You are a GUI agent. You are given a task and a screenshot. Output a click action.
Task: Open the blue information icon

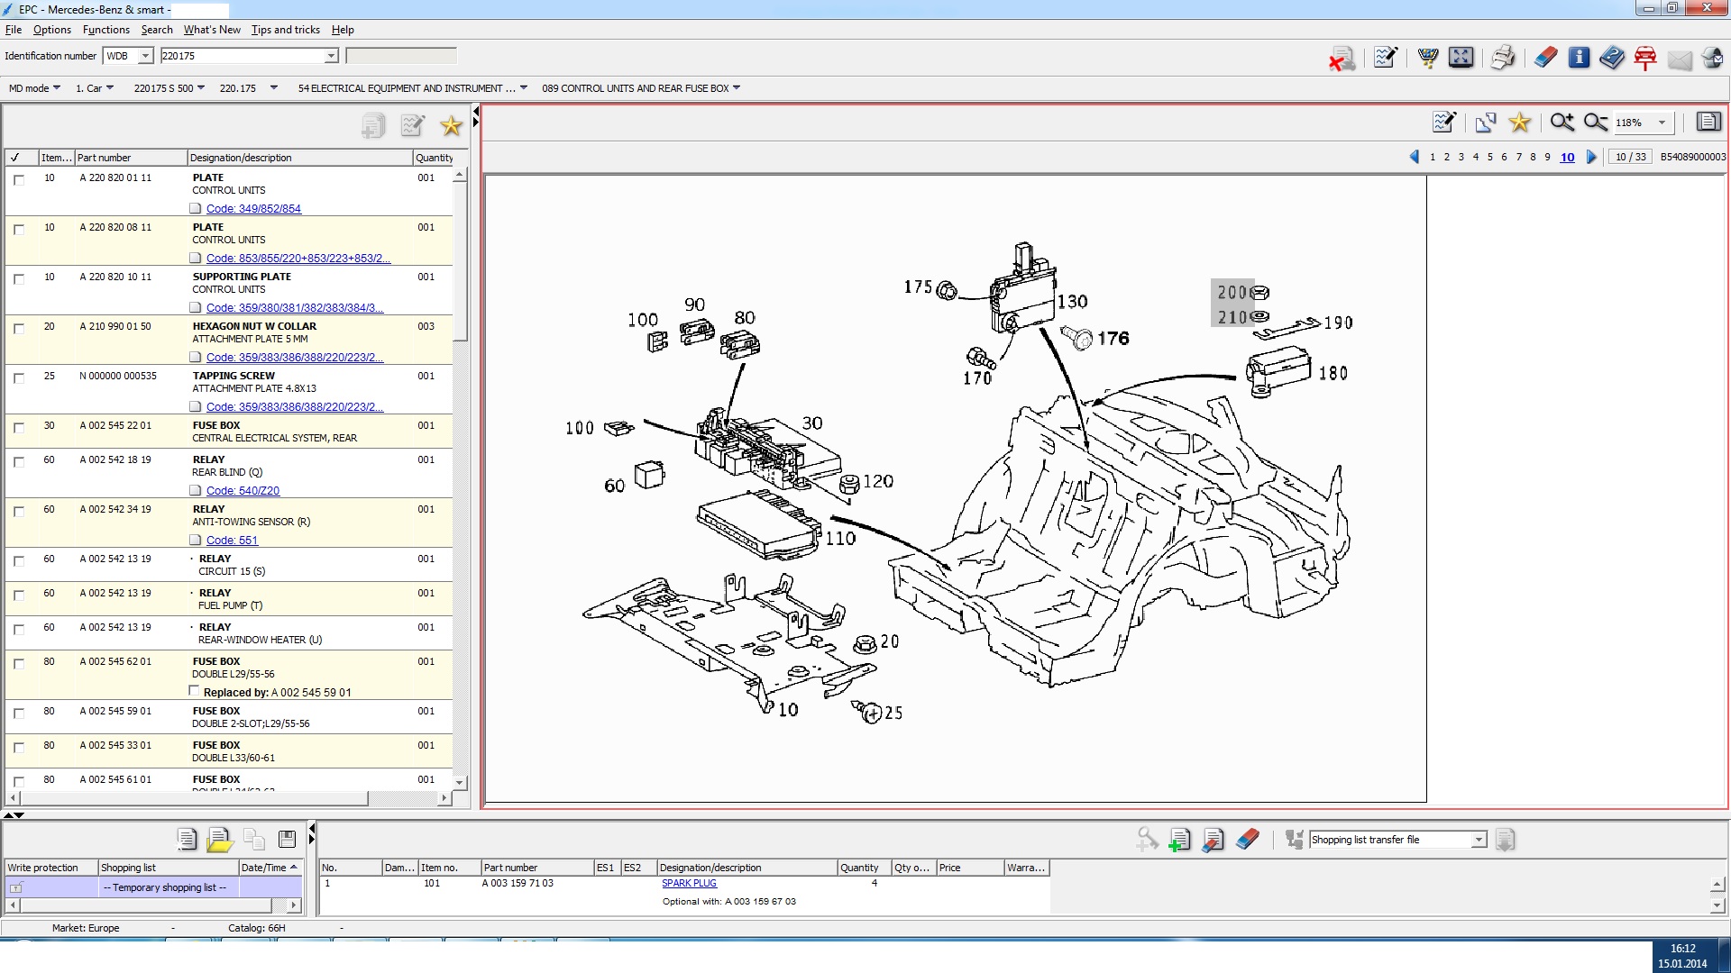(x=1579, y=58)
